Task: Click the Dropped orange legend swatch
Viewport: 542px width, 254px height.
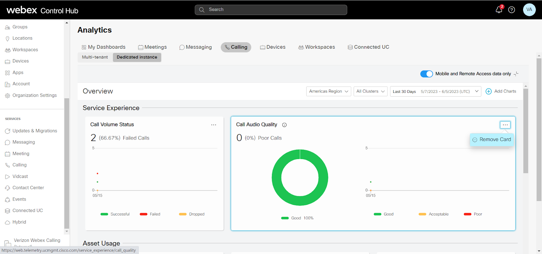Action: [x=183, y=214]
